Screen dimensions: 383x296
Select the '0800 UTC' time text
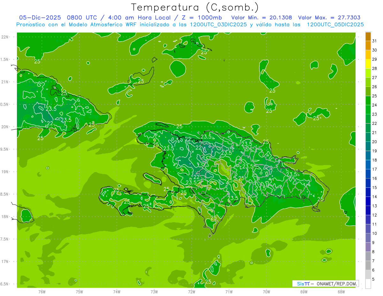(82, 18)
